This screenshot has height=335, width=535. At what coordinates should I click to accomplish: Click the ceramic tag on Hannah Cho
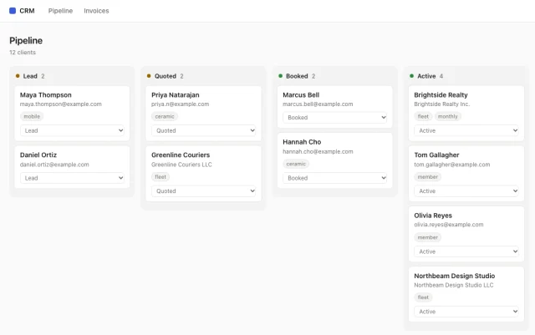click(296, 164)
